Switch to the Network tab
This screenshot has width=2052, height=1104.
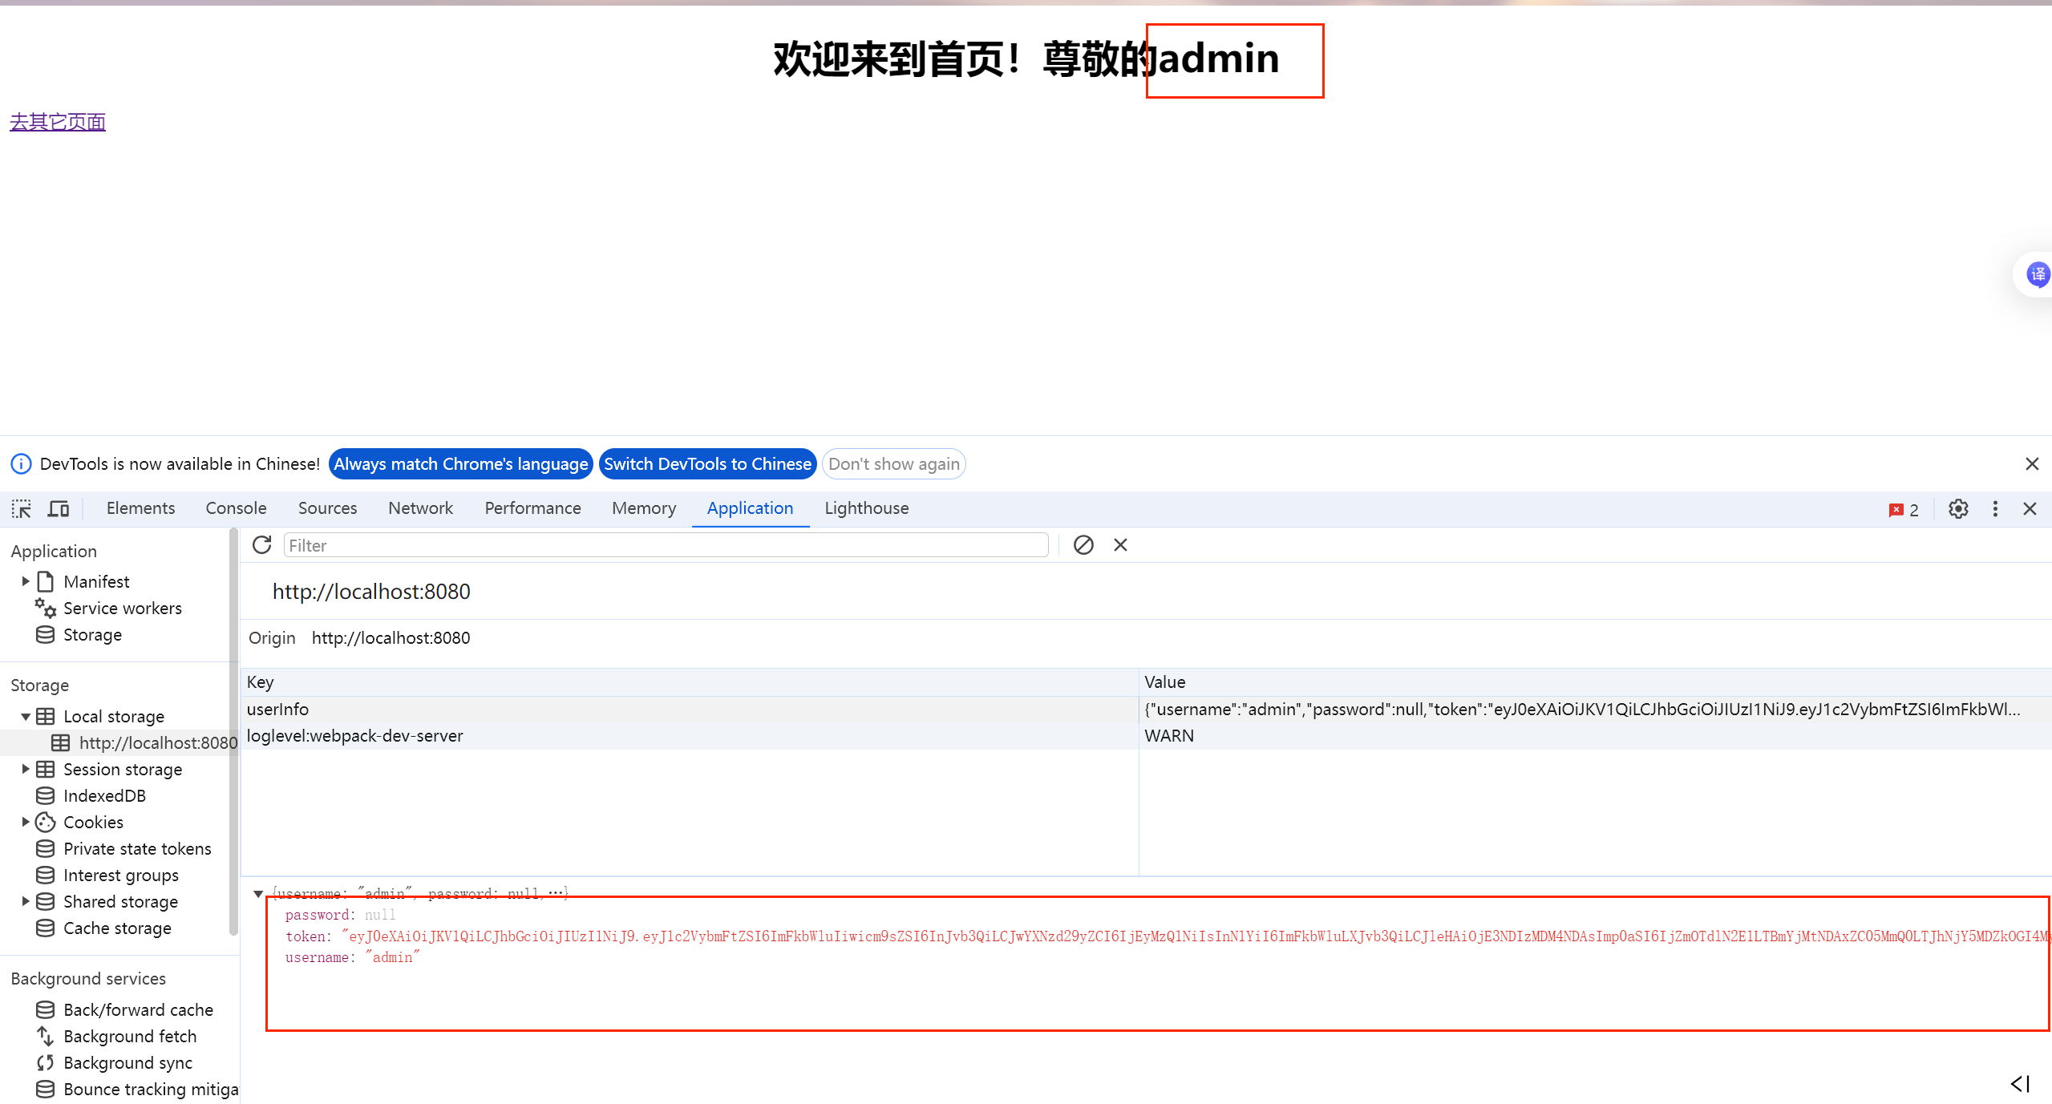coord(420,508)
